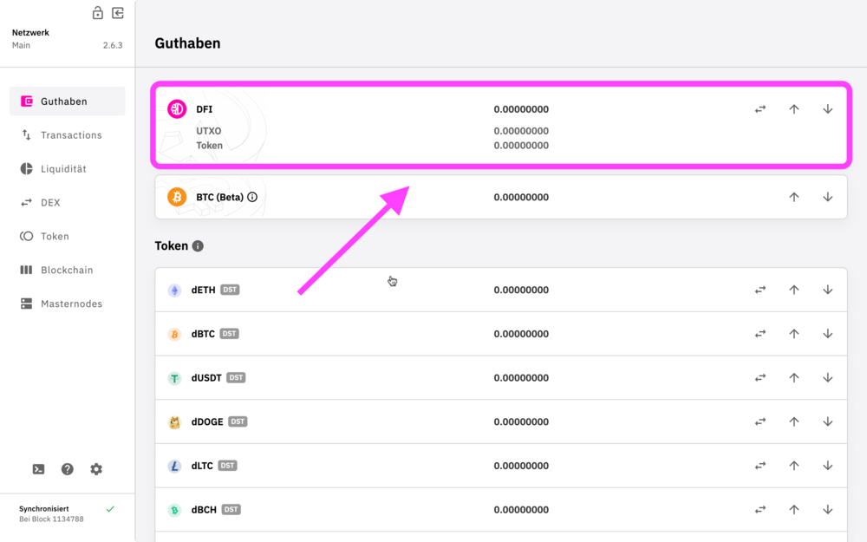This screenshot has height=542, width=867.
Task: Open the settings gear icon
Action: (96, 469)
